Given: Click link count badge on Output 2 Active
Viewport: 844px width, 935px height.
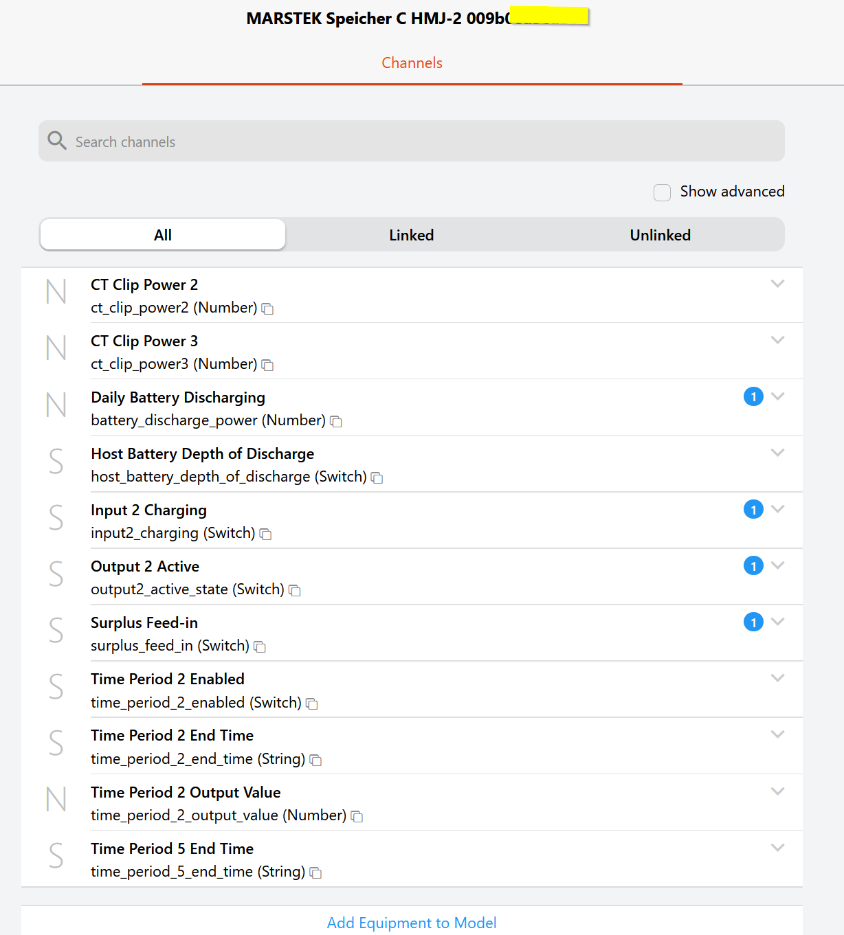Looking at the screenshot, I should click(x=753, y=565).
